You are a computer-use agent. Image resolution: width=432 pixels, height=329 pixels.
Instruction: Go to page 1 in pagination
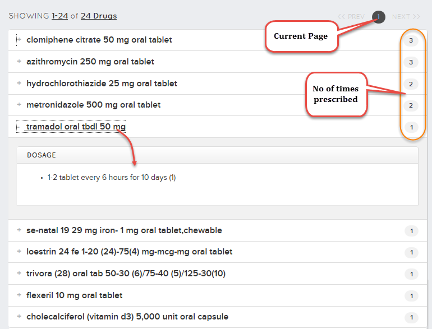378,17
